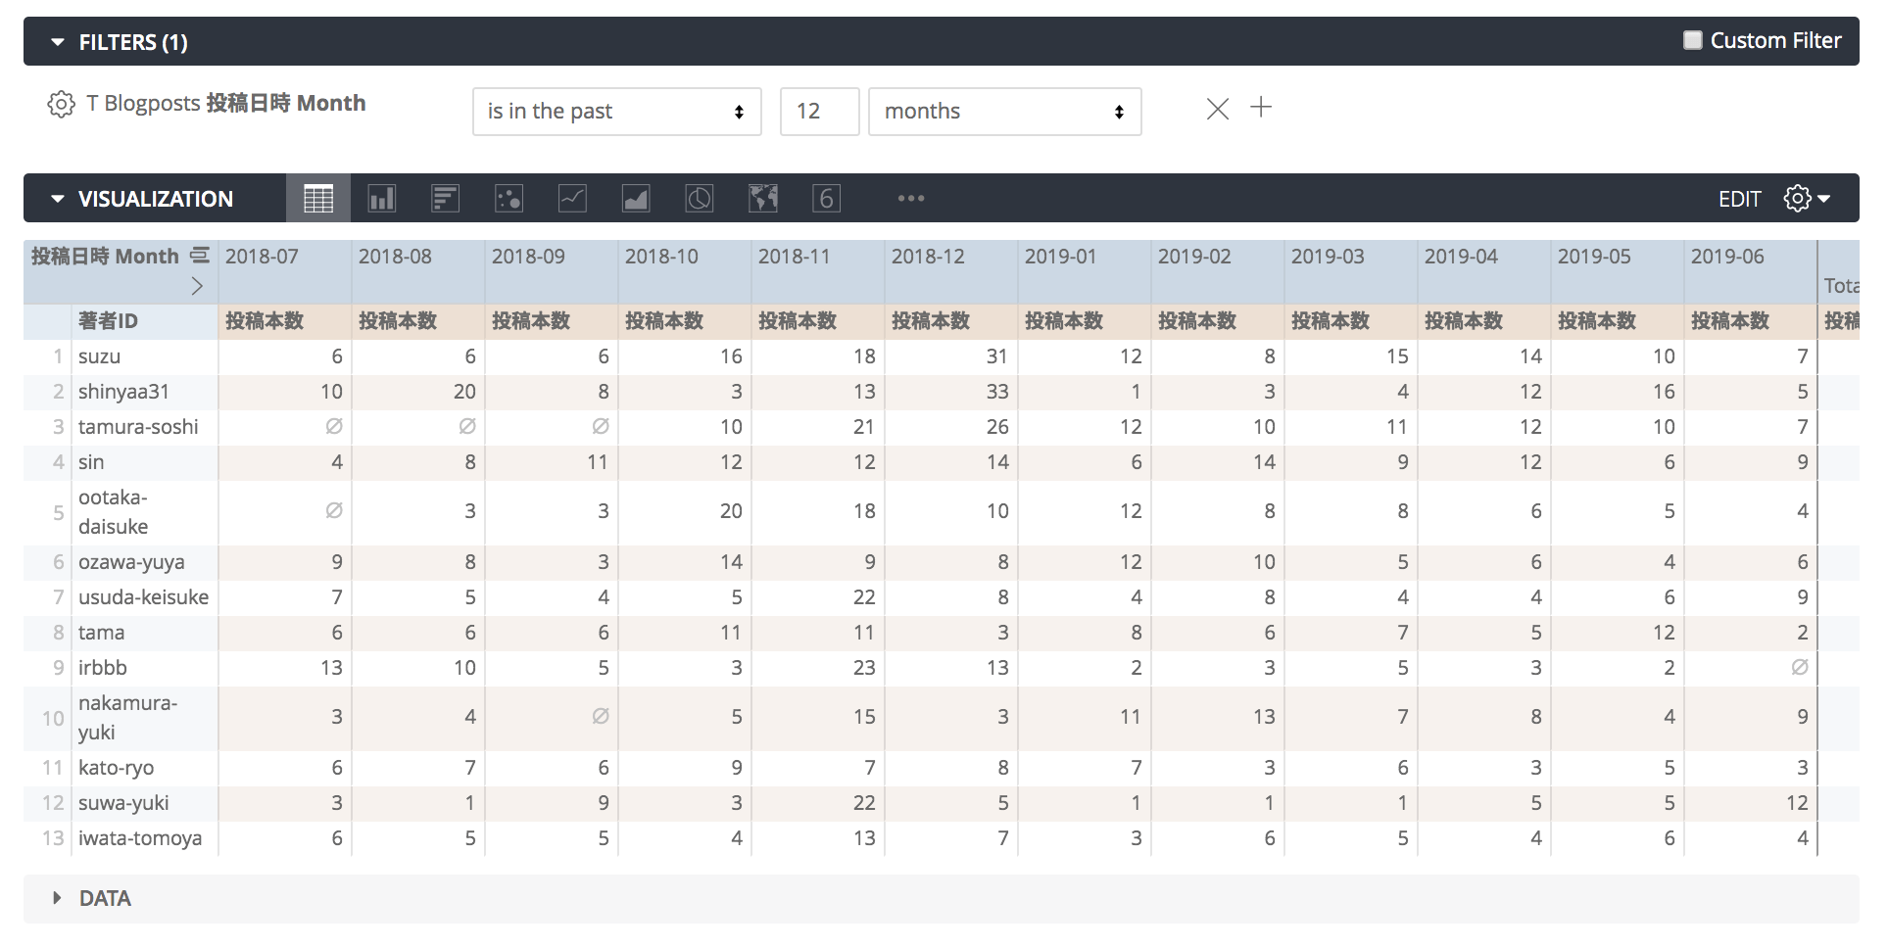Add a new filter with the plus icon
The height and width of the screenshot is (948, 1888).
click(x=1261, y=108)
